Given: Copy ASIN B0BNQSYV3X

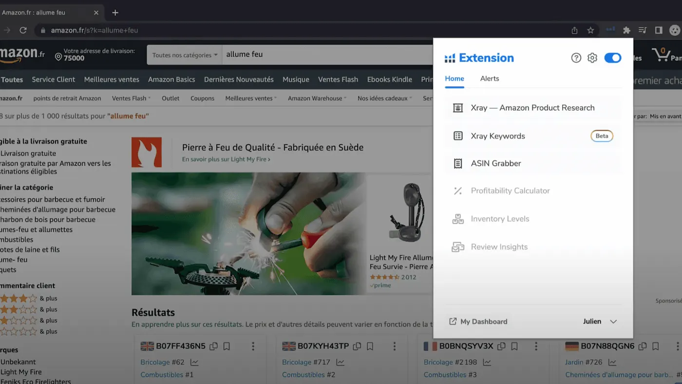Looking at the screenshot, I should 501,346.
